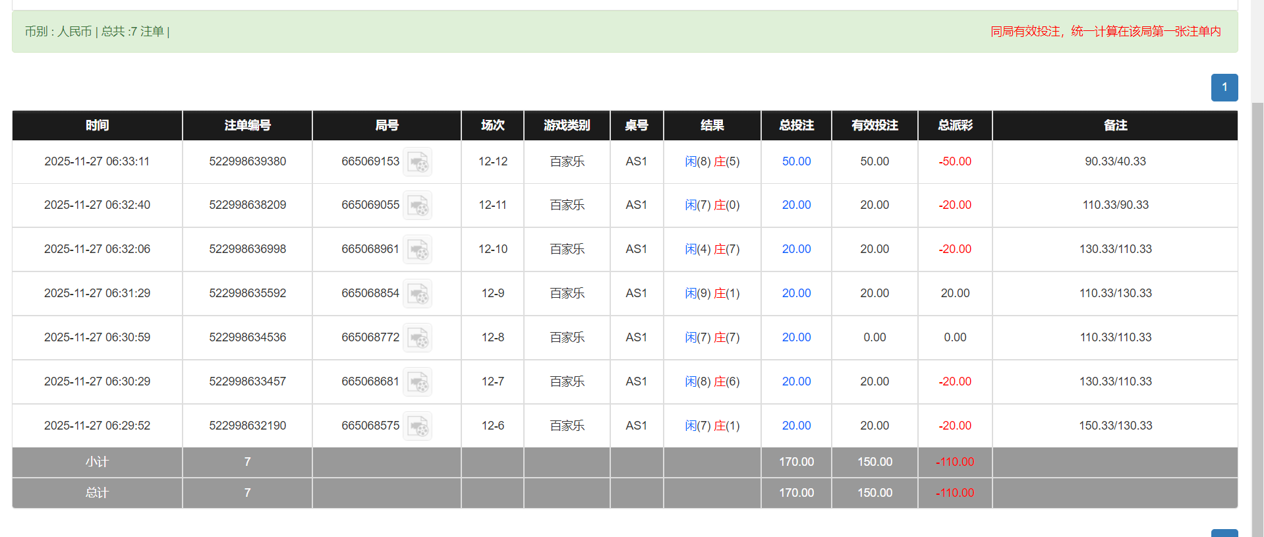Viewport: 1264px width, 537px height.
Task: Open video replay icon for round 665068961
Action: [417, 250]
